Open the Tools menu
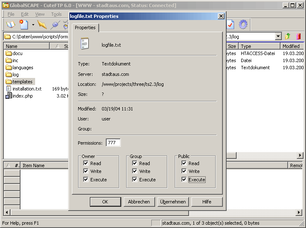Viewport: 306px width, 228px height. [56, 14]
